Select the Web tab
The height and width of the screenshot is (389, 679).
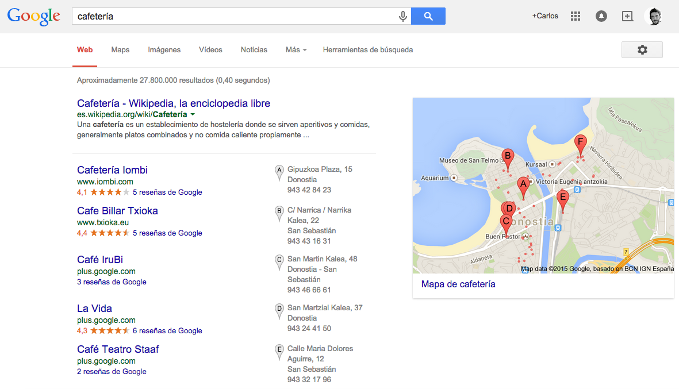(x=85, y=50)
